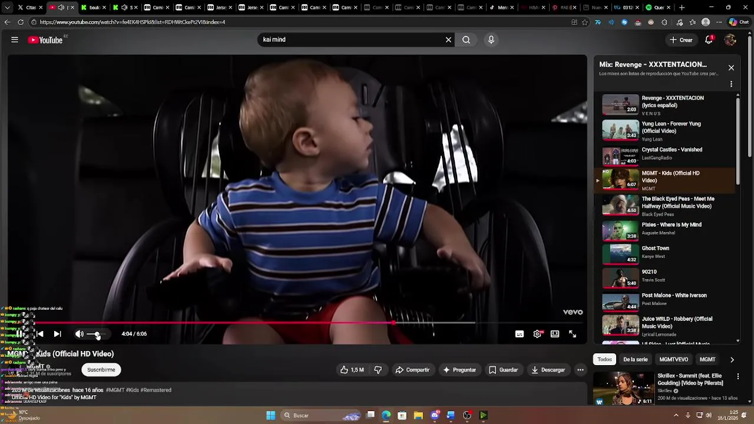Download the video with Descargar

(x=548, y=370)
